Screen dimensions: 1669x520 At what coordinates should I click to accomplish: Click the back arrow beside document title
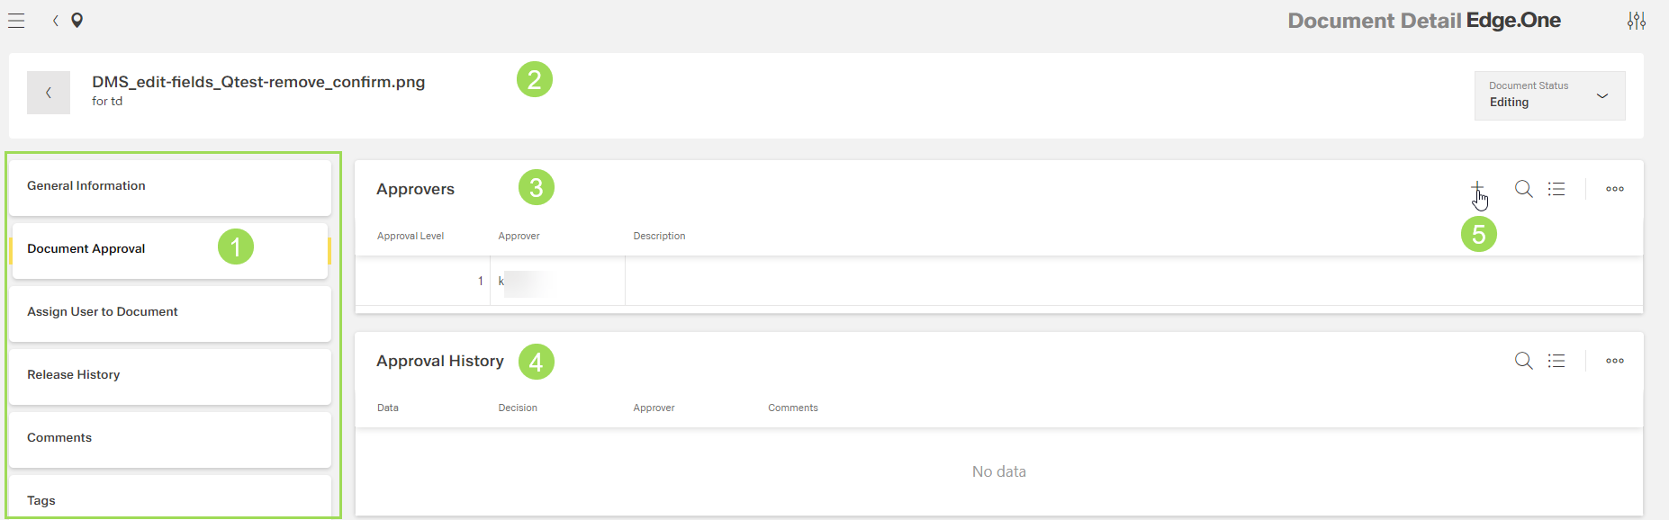(49, 93)
